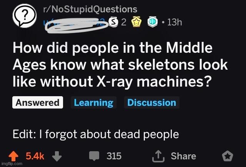Image resolution: width=246 pixels, height=167 pixels.
Task: Click the Share button label
Action: [183, 156]
